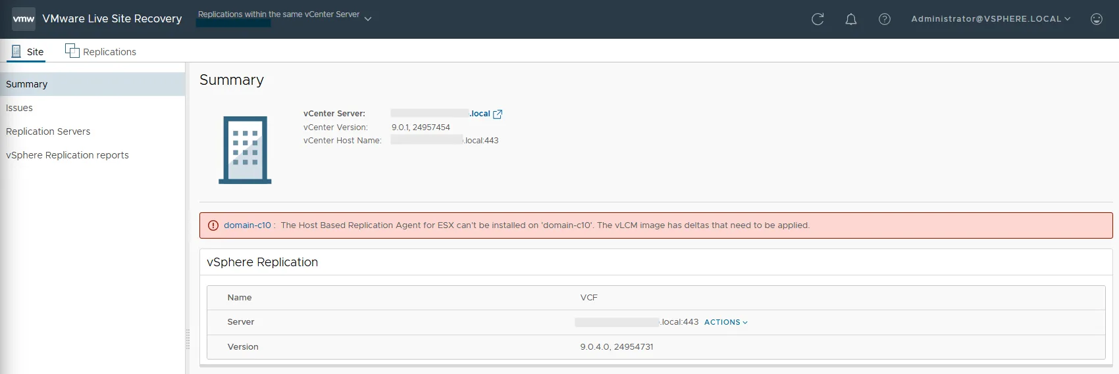Select the Site tab
This screenshot has height=374, width=1119.
coord(27,51)
